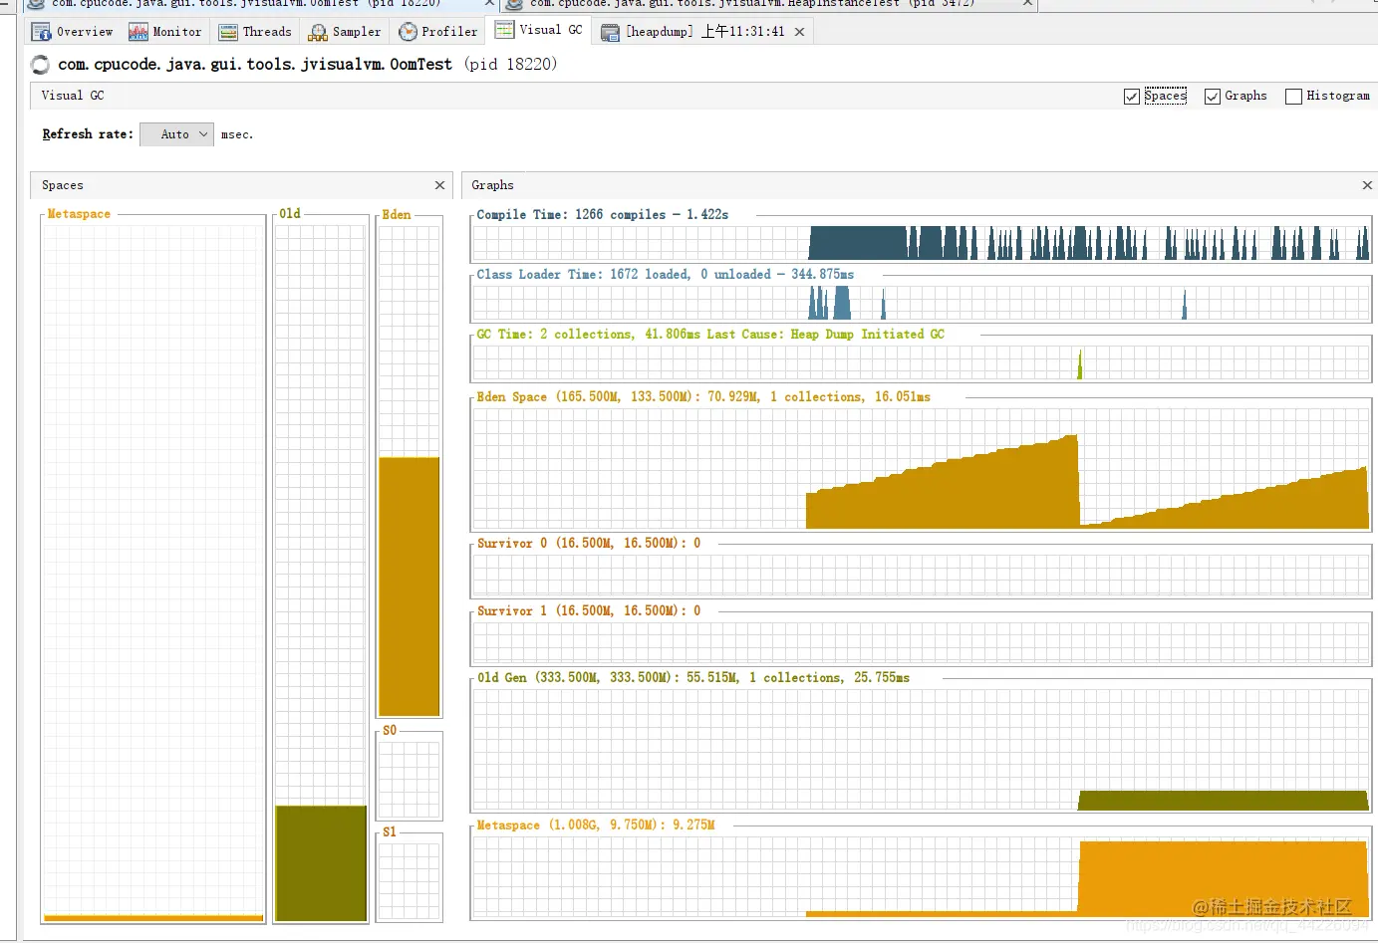Click the heapdump tab icon
The width and height of the screenshot is (1378, 943).
(x=610, y=32)
